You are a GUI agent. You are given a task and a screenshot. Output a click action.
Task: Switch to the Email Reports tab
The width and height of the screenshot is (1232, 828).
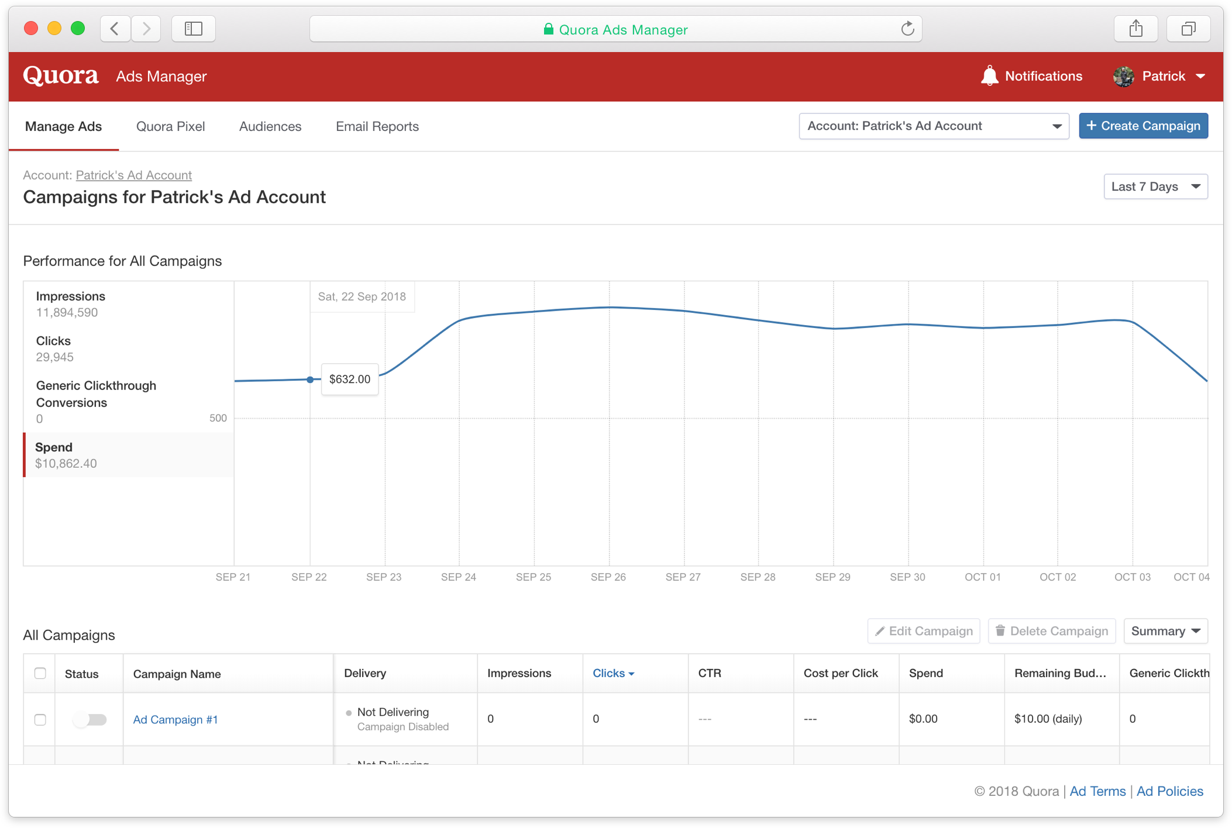click(x=377, y=126)
